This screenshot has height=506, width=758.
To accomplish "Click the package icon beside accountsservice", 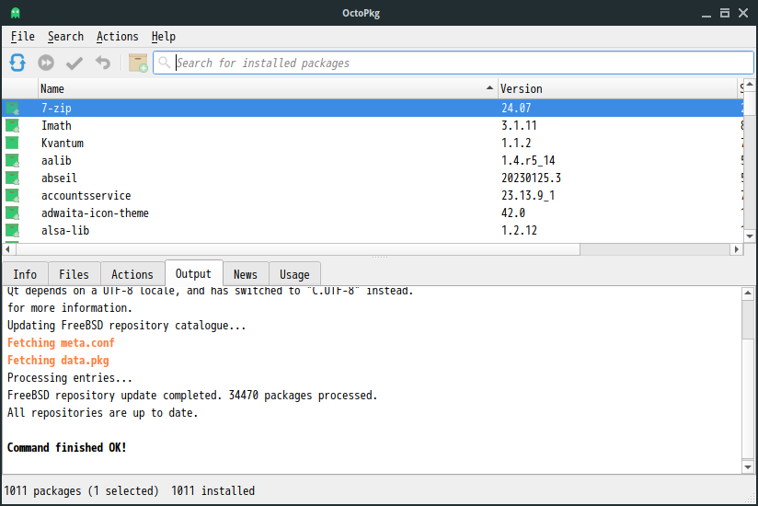I will 13,196.
